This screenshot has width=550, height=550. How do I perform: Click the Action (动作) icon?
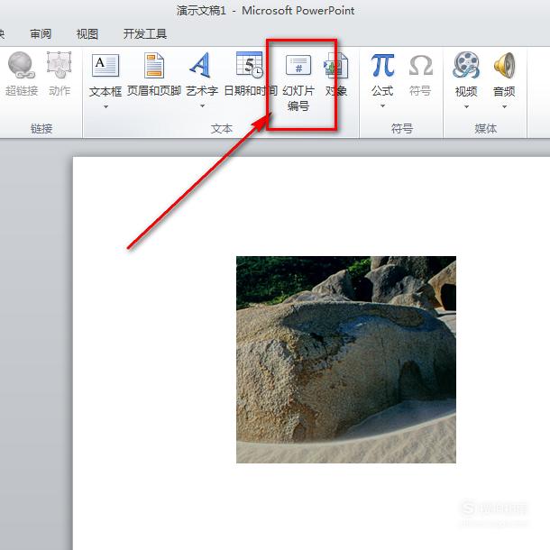click(x=60, y=65)
